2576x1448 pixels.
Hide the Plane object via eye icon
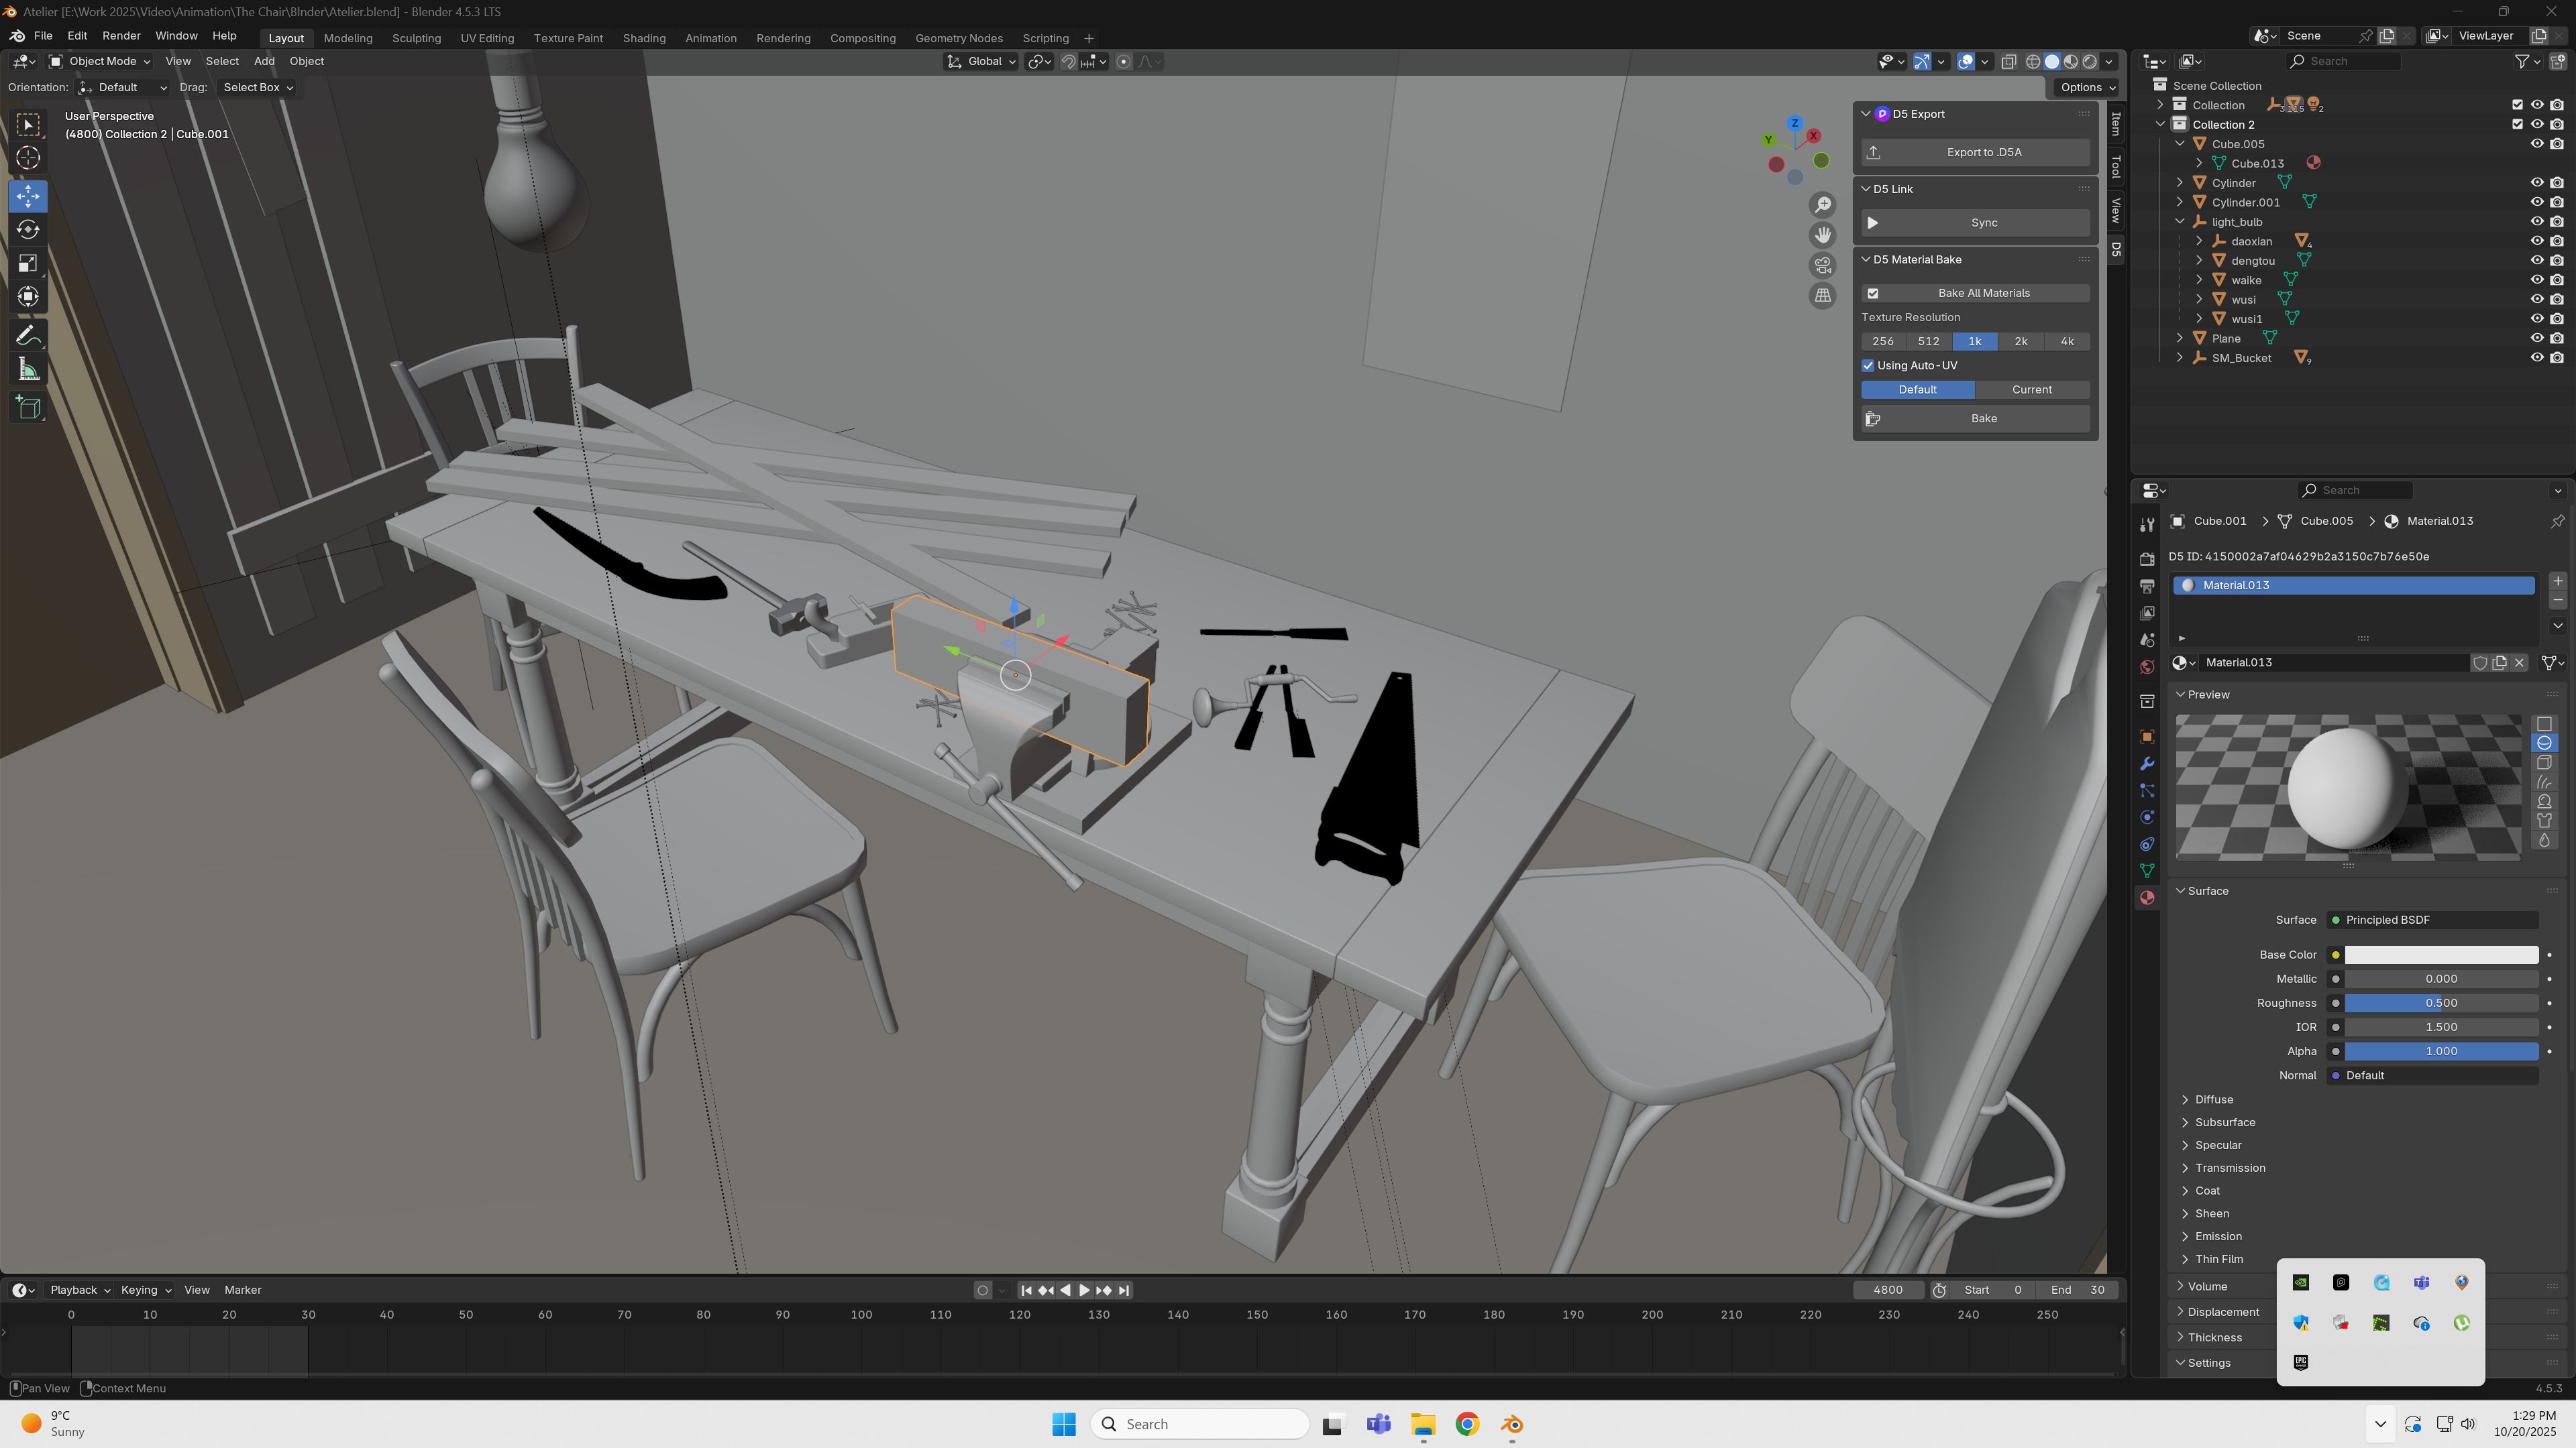click(2536, 339)
